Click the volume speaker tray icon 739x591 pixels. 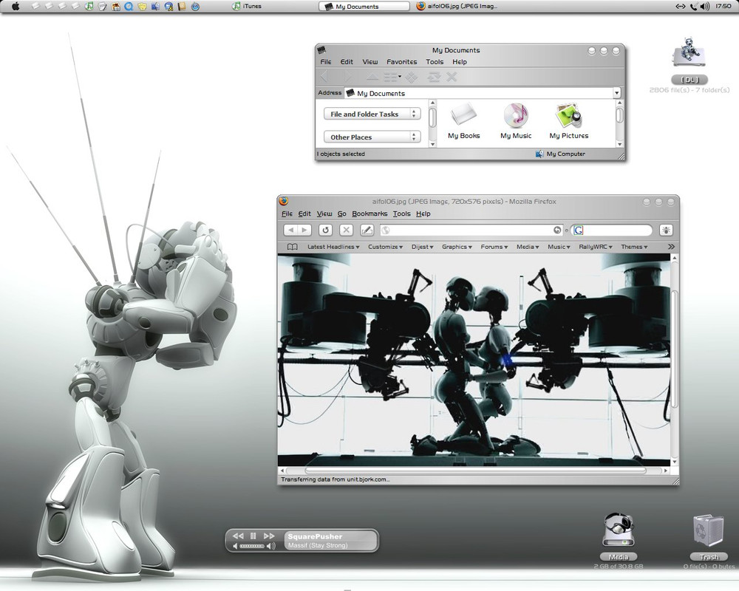click(705, 6)
